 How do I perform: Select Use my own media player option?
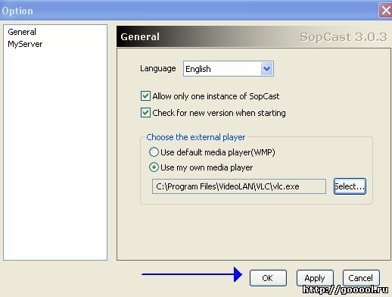(154, 167)
